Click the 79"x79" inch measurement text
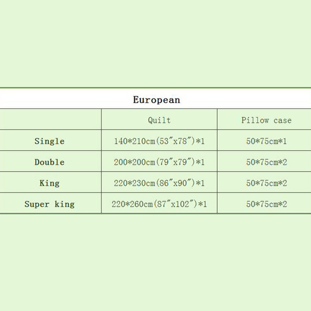This screenshot has width=311, height=311. tap(175, 162)
